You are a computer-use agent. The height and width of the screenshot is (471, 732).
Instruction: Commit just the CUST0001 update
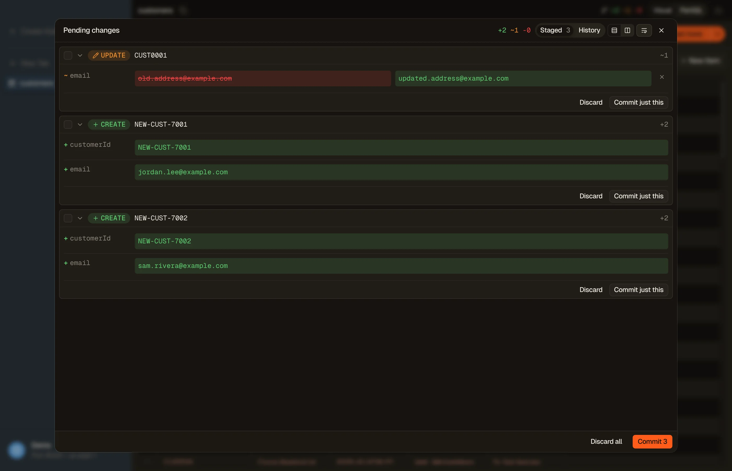click(x=638, y=103)
